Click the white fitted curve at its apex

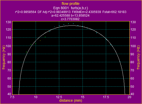click(x=72, y=26)
